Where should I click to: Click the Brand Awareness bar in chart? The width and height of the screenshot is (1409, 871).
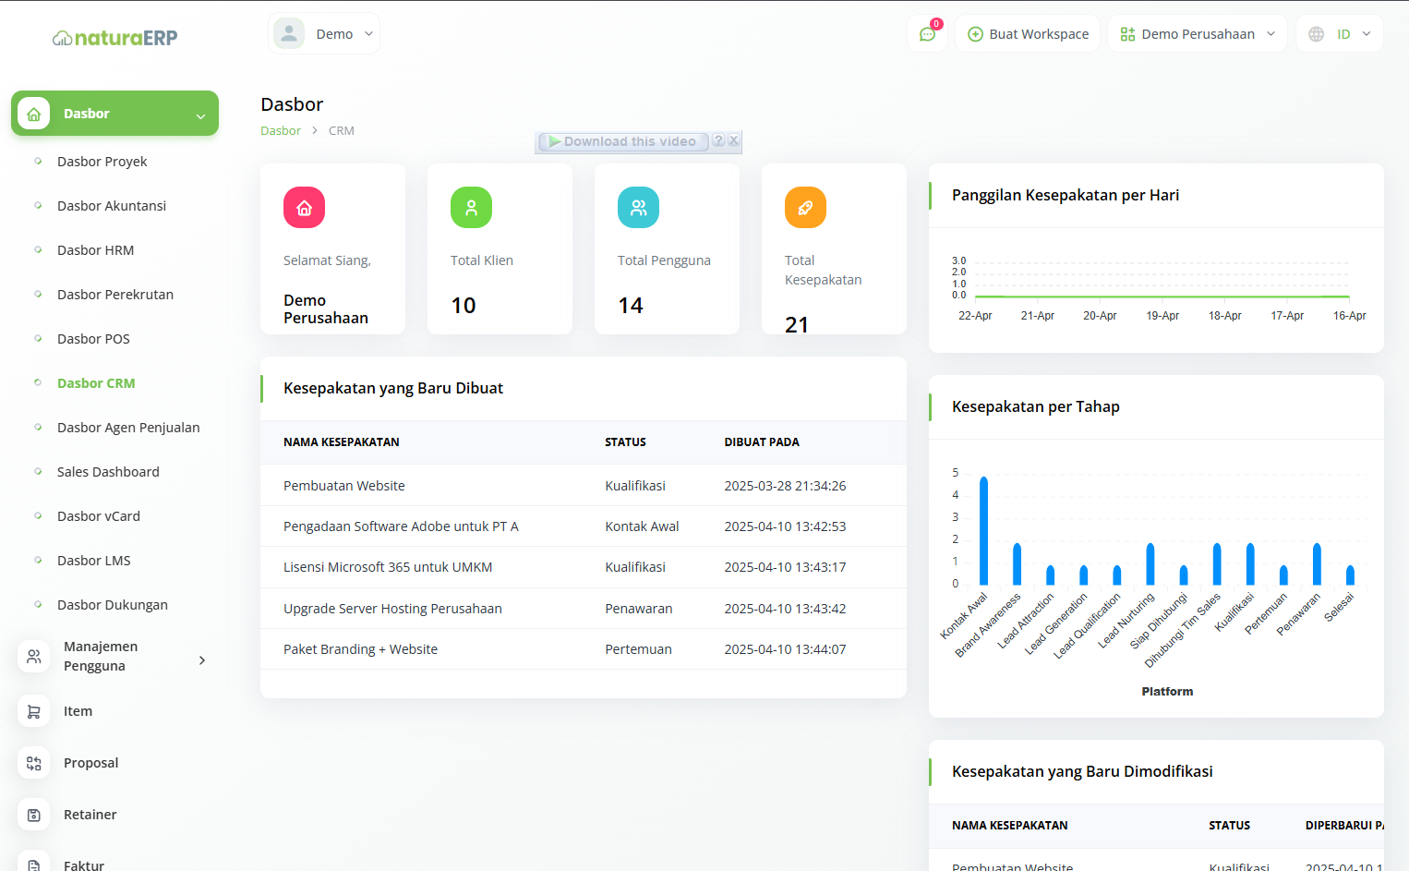[x=1018, y=563]
